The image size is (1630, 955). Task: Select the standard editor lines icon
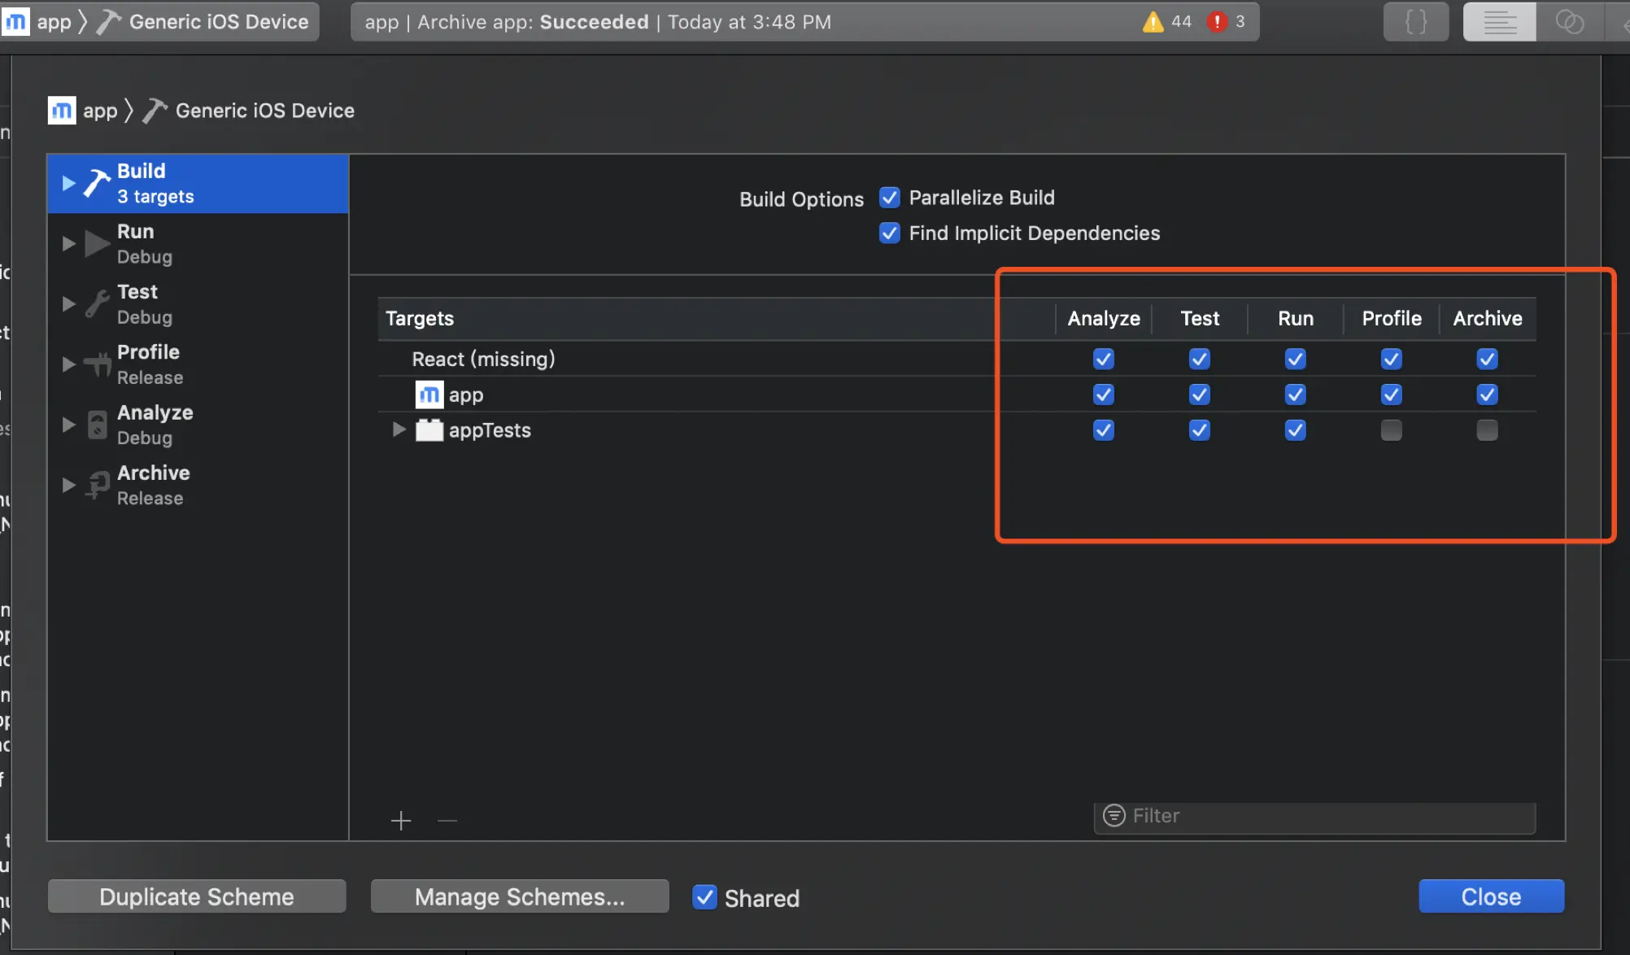click(1499, 22)
